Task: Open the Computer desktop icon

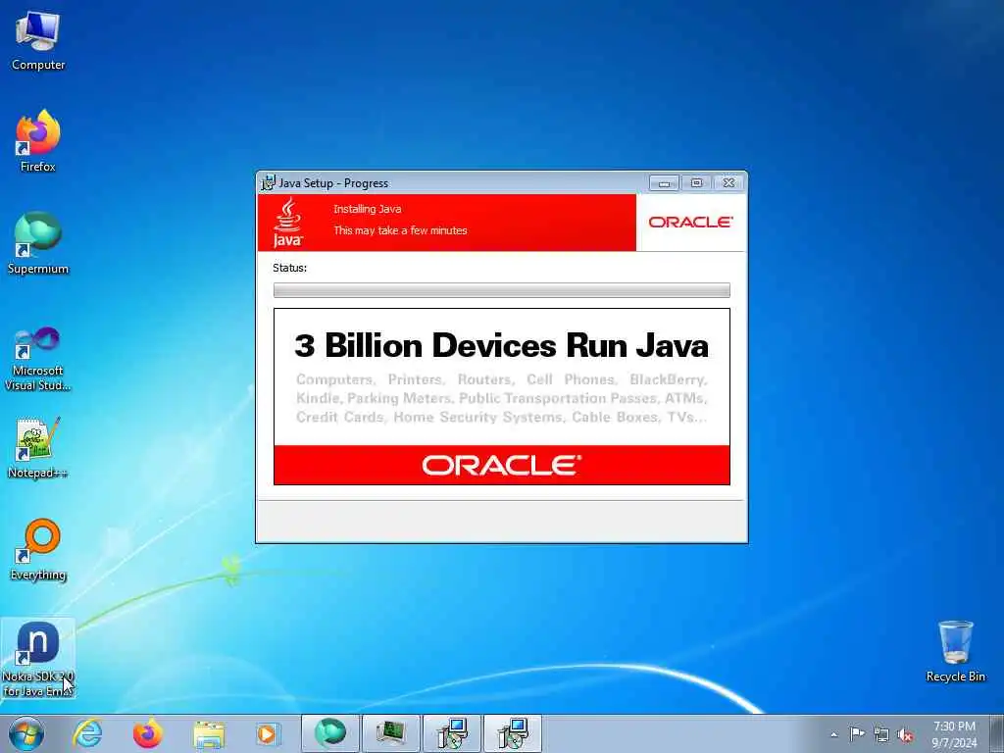Action: point(38,40)
